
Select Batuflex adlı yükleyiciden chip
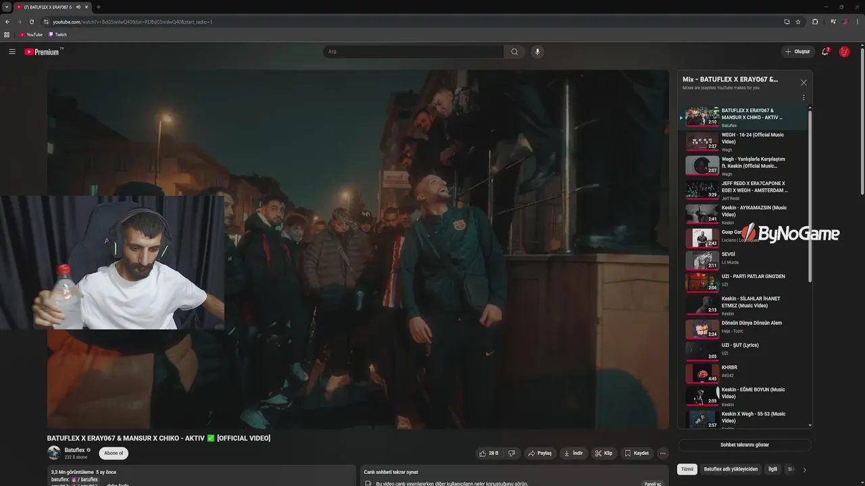pos(731,469)
